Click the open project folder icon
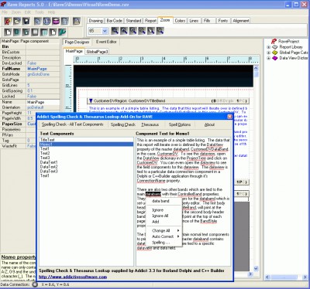The image size is (310, 289). [17, 21]
